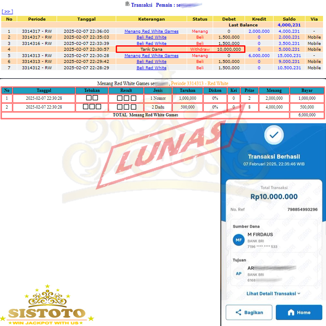Click the house icon in Home button
Viewport: 326px width, 326px height.
[x=291, y=313]
